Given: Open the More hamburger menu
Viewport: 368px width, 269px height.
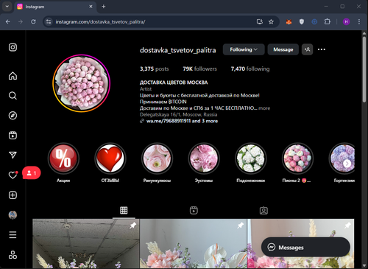Looking at the screenshot, I should (x=13, y=235).
